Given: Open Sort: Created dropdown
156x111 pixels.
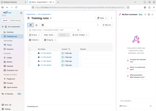Looking at the screenshot, I should (x=80, y=35).
